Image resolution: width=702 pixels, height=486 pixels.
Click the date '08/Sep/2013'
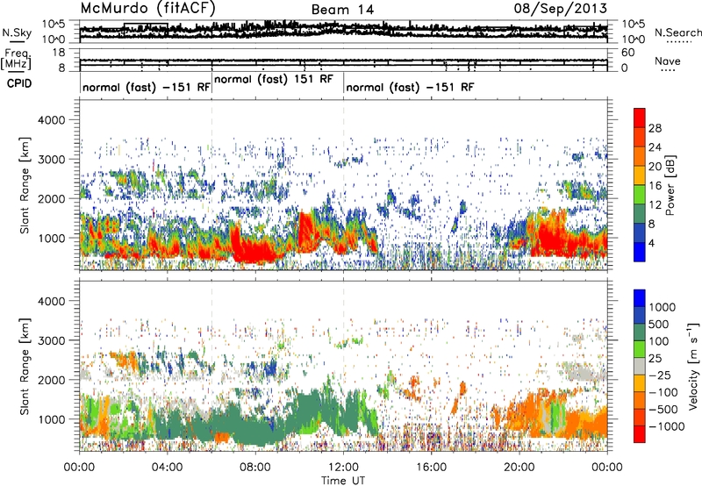(560, 9)
